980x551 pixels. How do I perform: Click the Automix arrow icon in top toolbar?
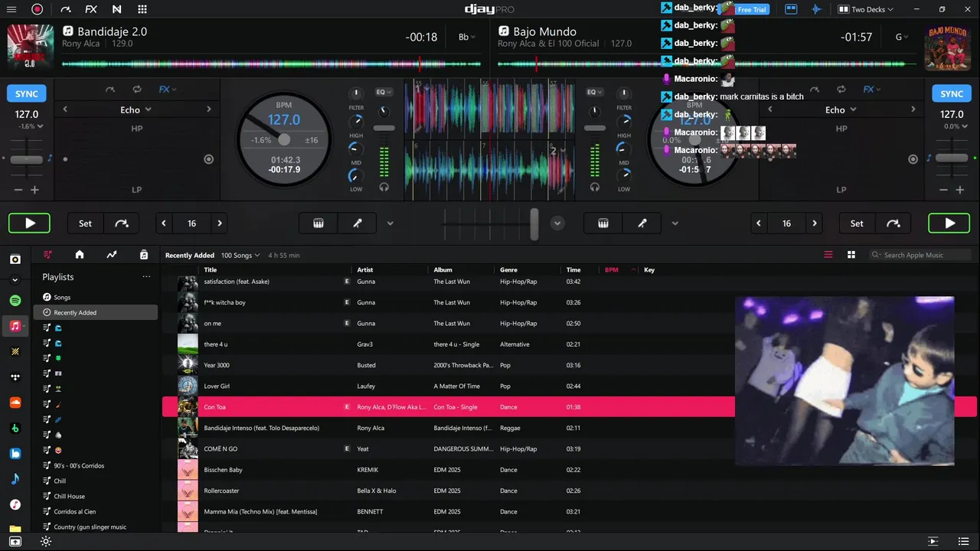[x=66, y=9]
